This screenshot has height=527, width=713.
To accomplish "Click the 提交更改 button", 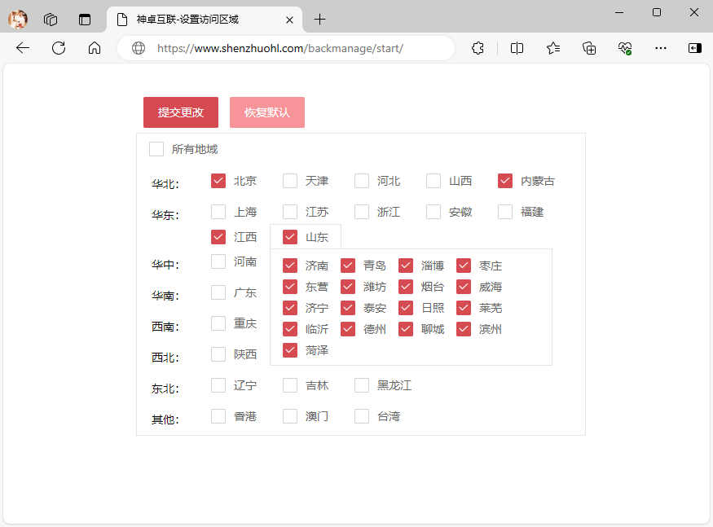I will click(x=180, y=112).
